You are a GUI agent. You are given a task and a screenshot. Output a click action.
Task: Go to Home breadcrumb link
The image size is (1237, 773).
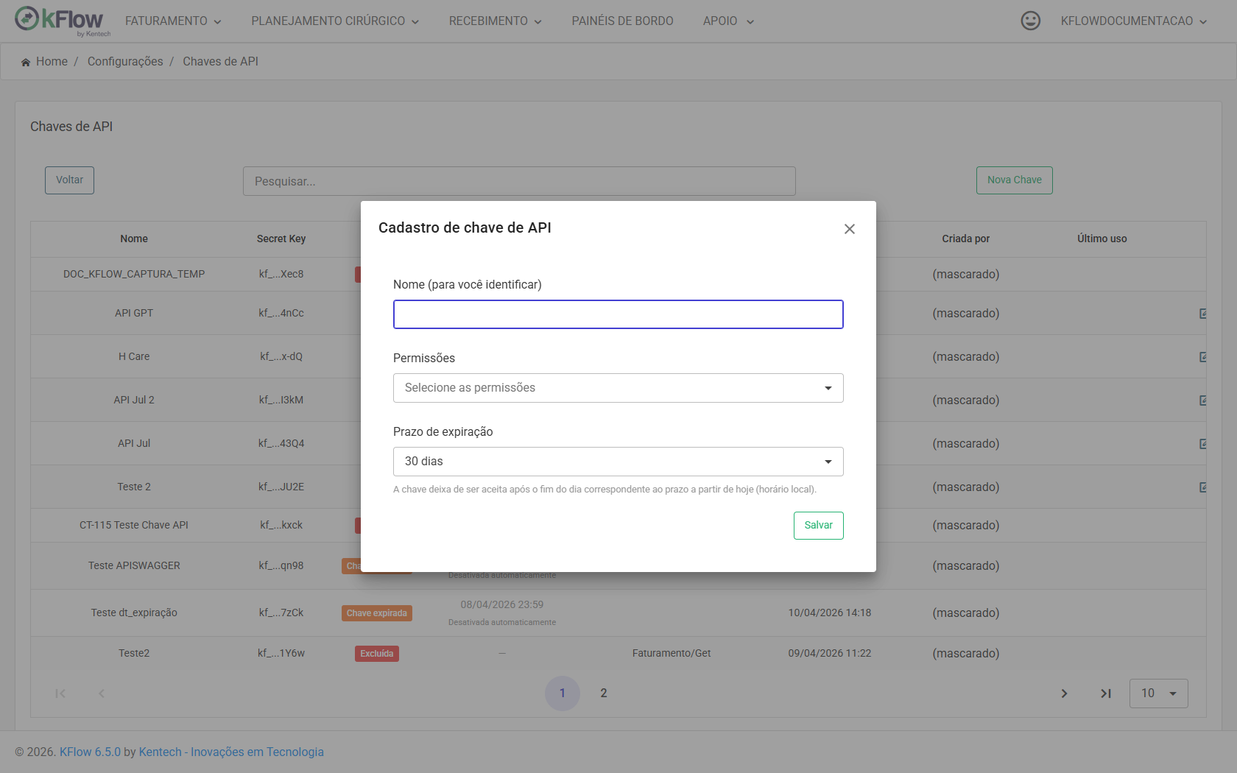click(52, 62)
